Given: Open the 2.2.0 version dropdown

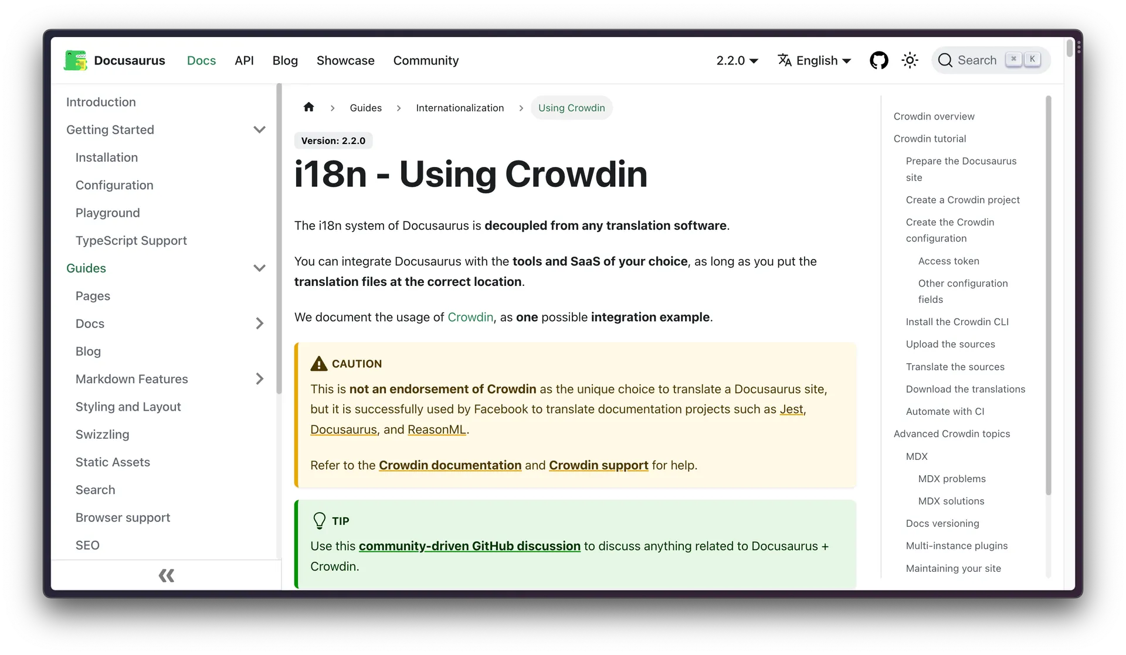Looking at the screenshot, I should click(x=737, y=60).
